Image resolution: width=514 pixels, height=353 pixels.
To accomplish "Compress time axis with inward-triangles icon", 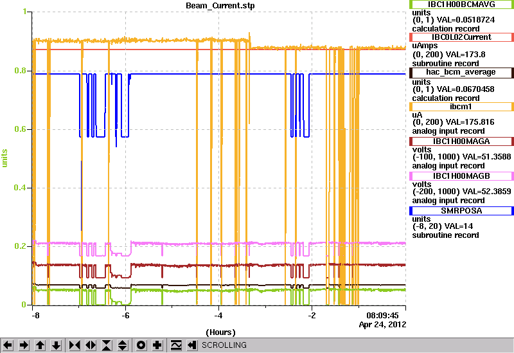I will coord(75,345).
